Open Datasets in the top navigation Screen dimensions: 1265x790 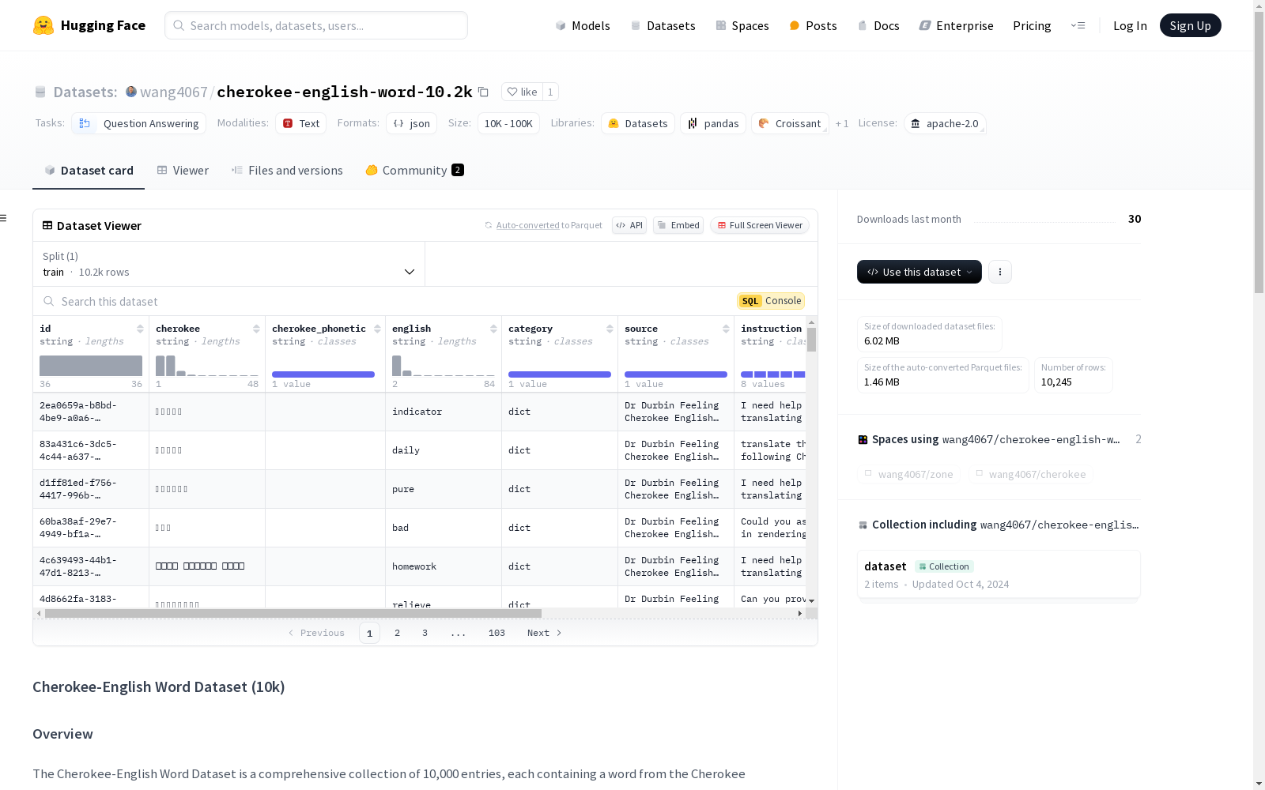(663, 25)
